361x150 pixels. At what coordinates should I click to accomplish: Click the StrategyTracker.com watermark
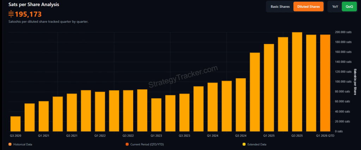point(183,78)
